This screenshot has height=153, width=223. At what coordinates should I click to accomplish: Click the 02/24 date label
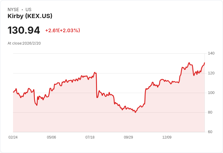click(x=13, y=137)
